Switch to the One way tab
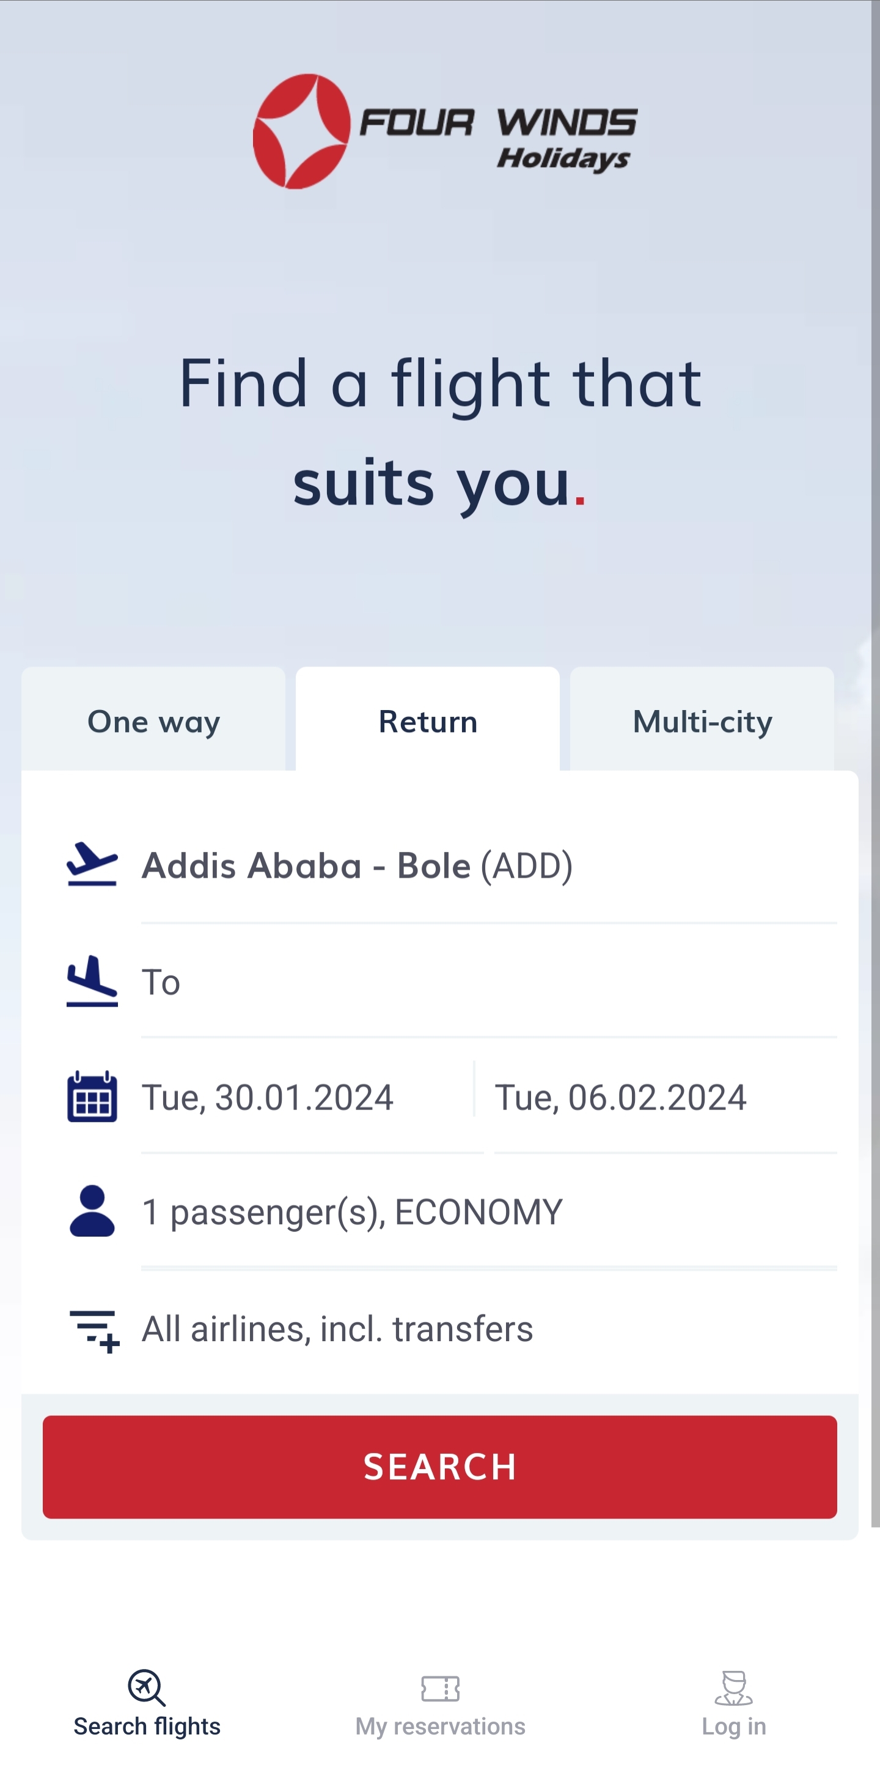880x1773 pixels. click(x=153, y=721)
